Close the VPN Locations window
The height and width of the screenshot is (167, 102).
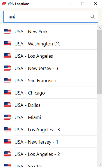click(x=96, y=4)
